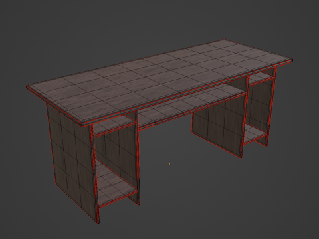The height and width of the screenshot is (239, 319).
Task: Click the left cabinet's bottom shelf
Action: coord(115,184)
